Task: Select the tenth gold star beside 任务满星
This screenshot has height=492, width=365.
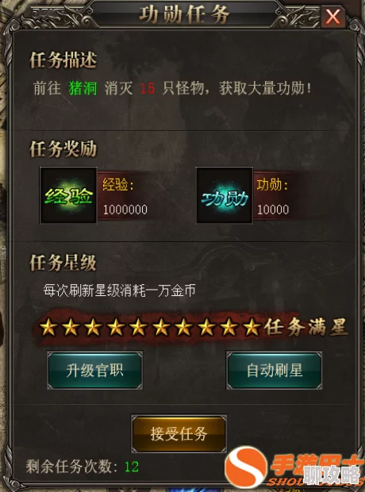Action: coord(252,327)
